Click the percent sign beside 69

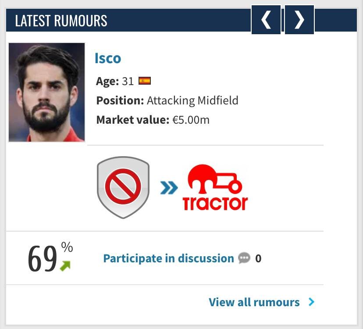67,247
